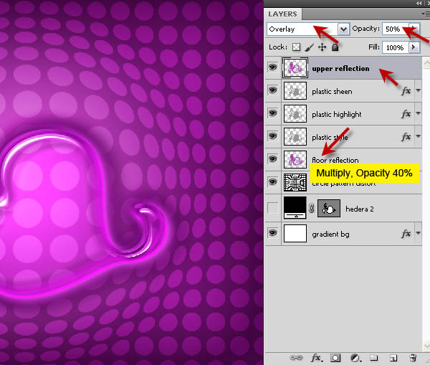Click the Create new layer icon
The height and width of the screenshot is (365, 430).
pyautogui.click(x=393, y=356)
